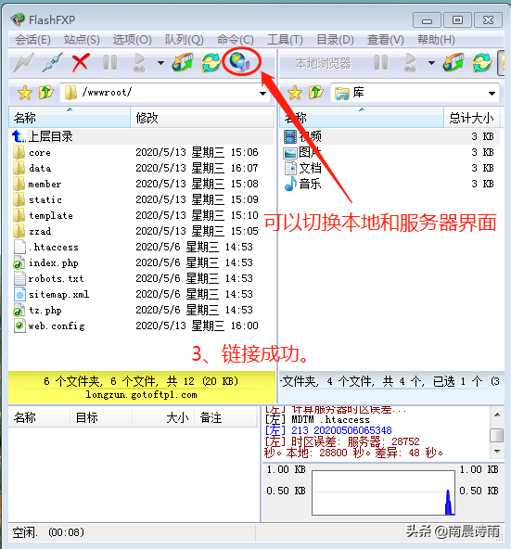Viewport: 511px width, 549px height.
Task: Click the queue 目标 column header
Action: pyautogui.click(x=101, y=417)
